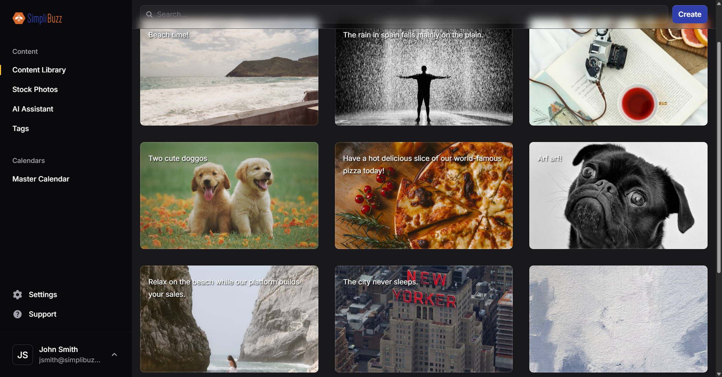Open Master Calendar

point(41,179)
